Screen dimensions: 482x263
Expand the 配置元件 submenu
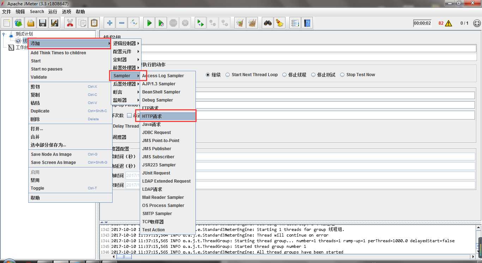(x=126, y=51)
